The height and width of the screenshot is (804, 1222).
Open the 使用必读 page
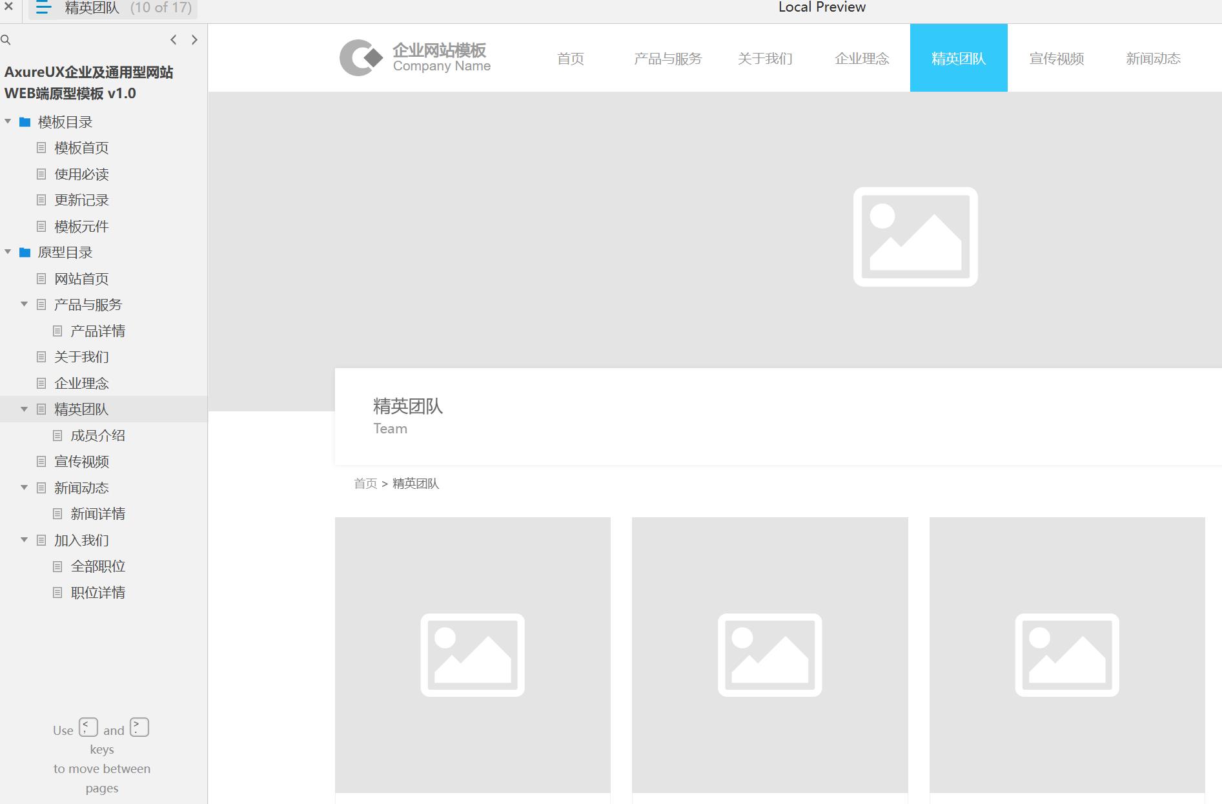pyautogui.click(x=81, y=174)
